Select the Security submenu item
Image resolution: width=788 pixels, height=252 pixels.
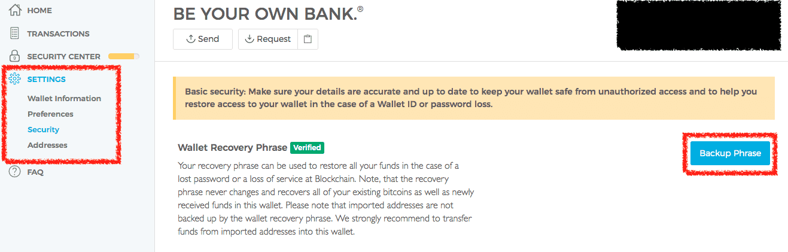(x=43, y=129)
